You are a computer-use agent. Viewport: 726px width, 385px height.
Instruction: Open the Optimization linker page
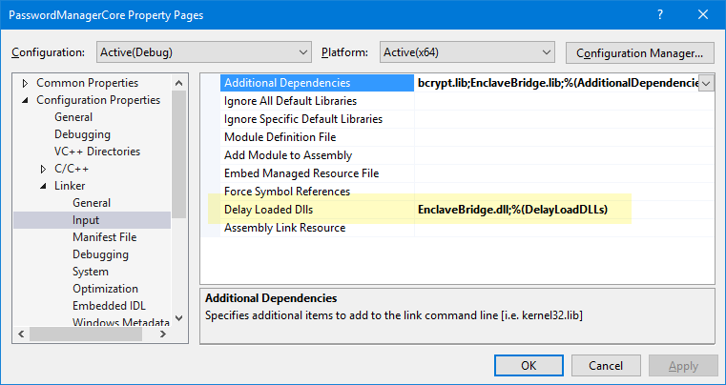click(104, 289)
